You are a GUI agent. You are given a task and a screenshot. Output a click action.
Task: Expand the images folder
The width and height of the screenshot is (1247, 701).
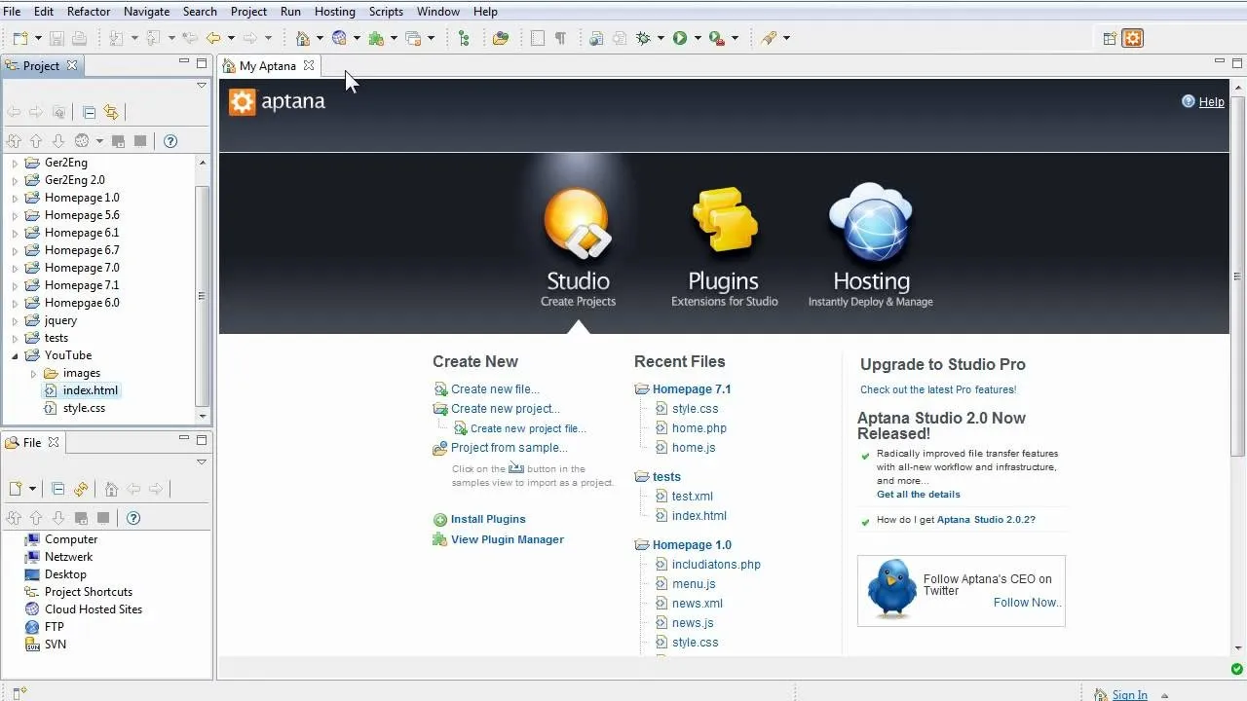click(33, 373)
